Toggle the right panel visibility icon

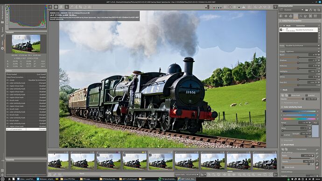(275, 7)
